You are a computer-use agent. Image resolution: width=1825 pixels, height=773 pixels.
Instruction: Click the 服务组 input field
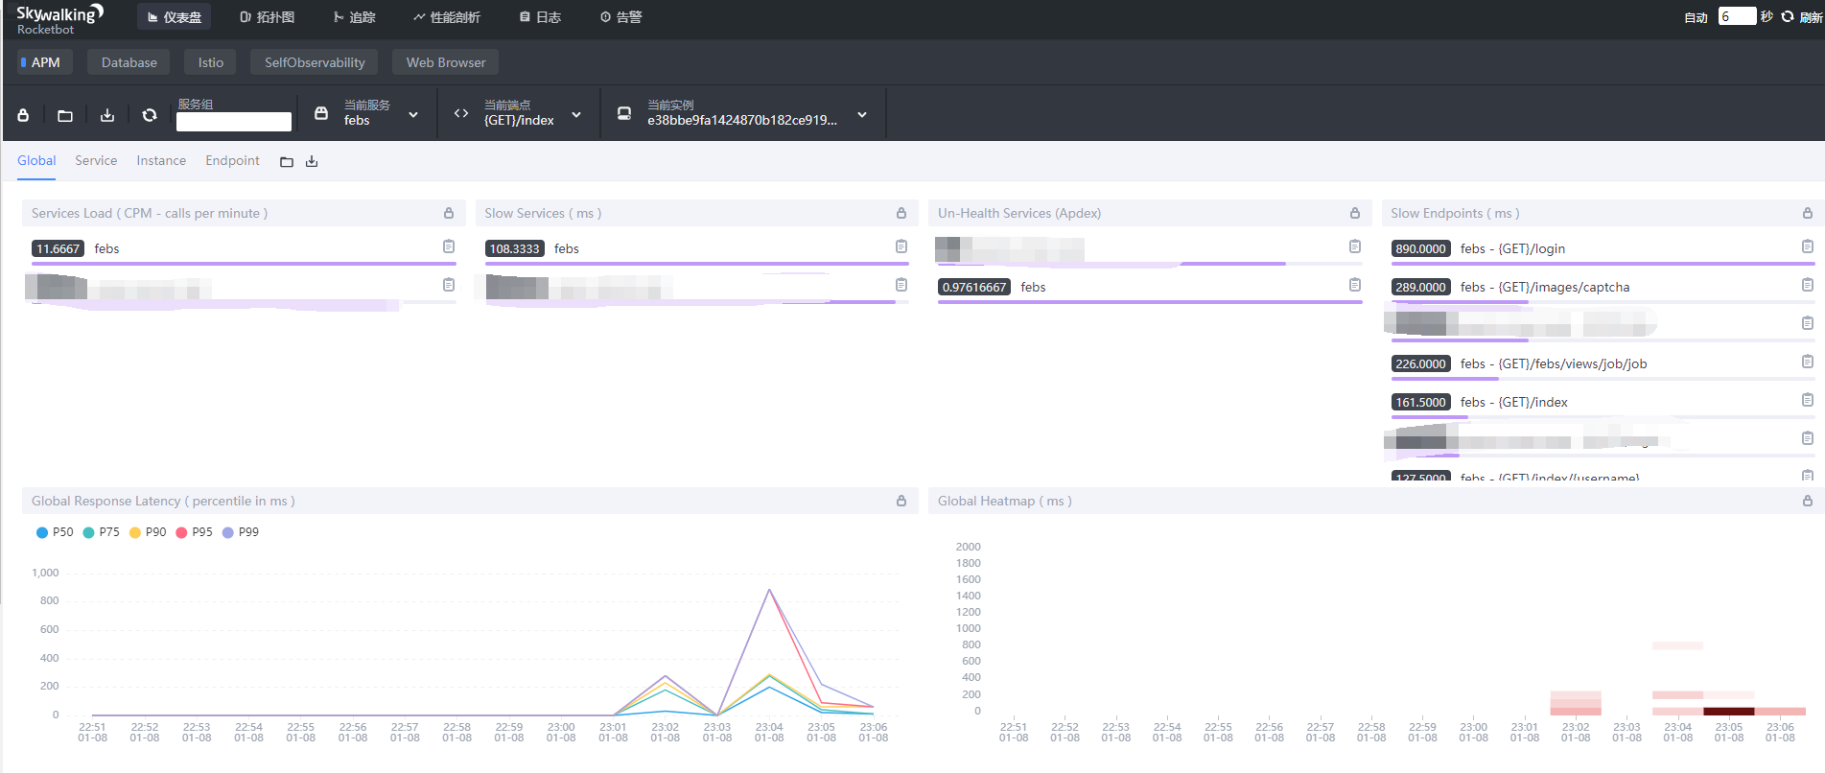coord(234,122)
